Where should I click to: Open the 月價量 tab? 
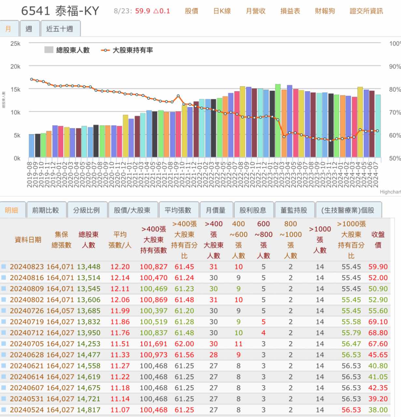[217, 210]
